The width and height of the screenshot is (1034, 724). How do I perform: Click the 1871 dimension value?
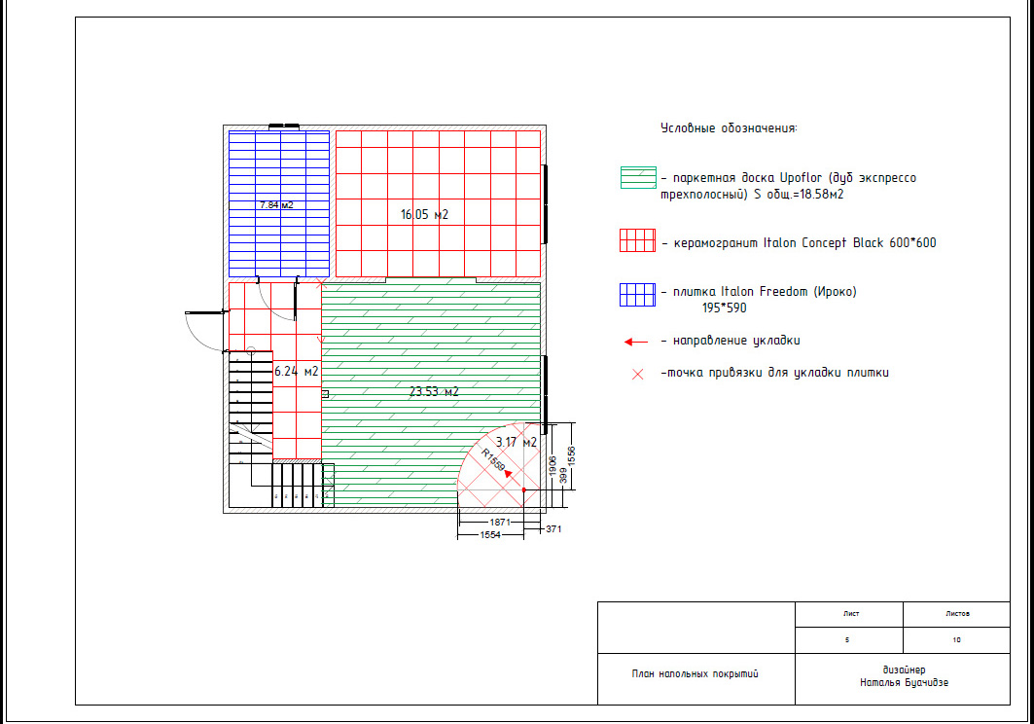coord(499,522)
